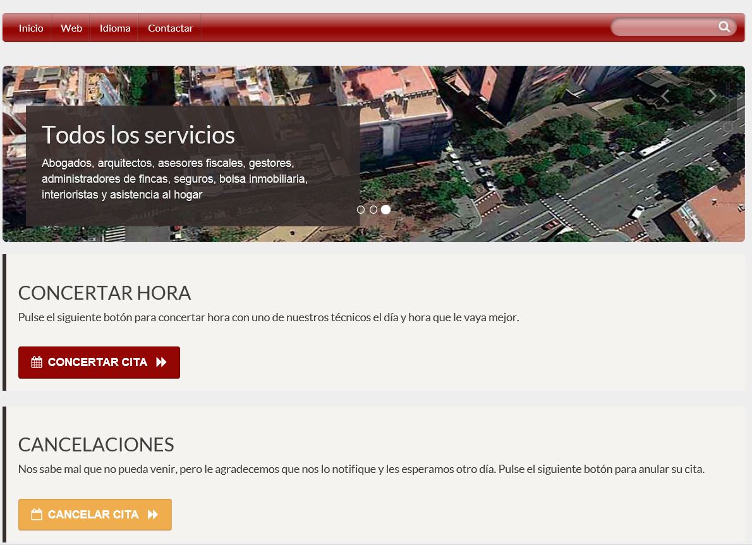Focus the search text field

point(664,27)
